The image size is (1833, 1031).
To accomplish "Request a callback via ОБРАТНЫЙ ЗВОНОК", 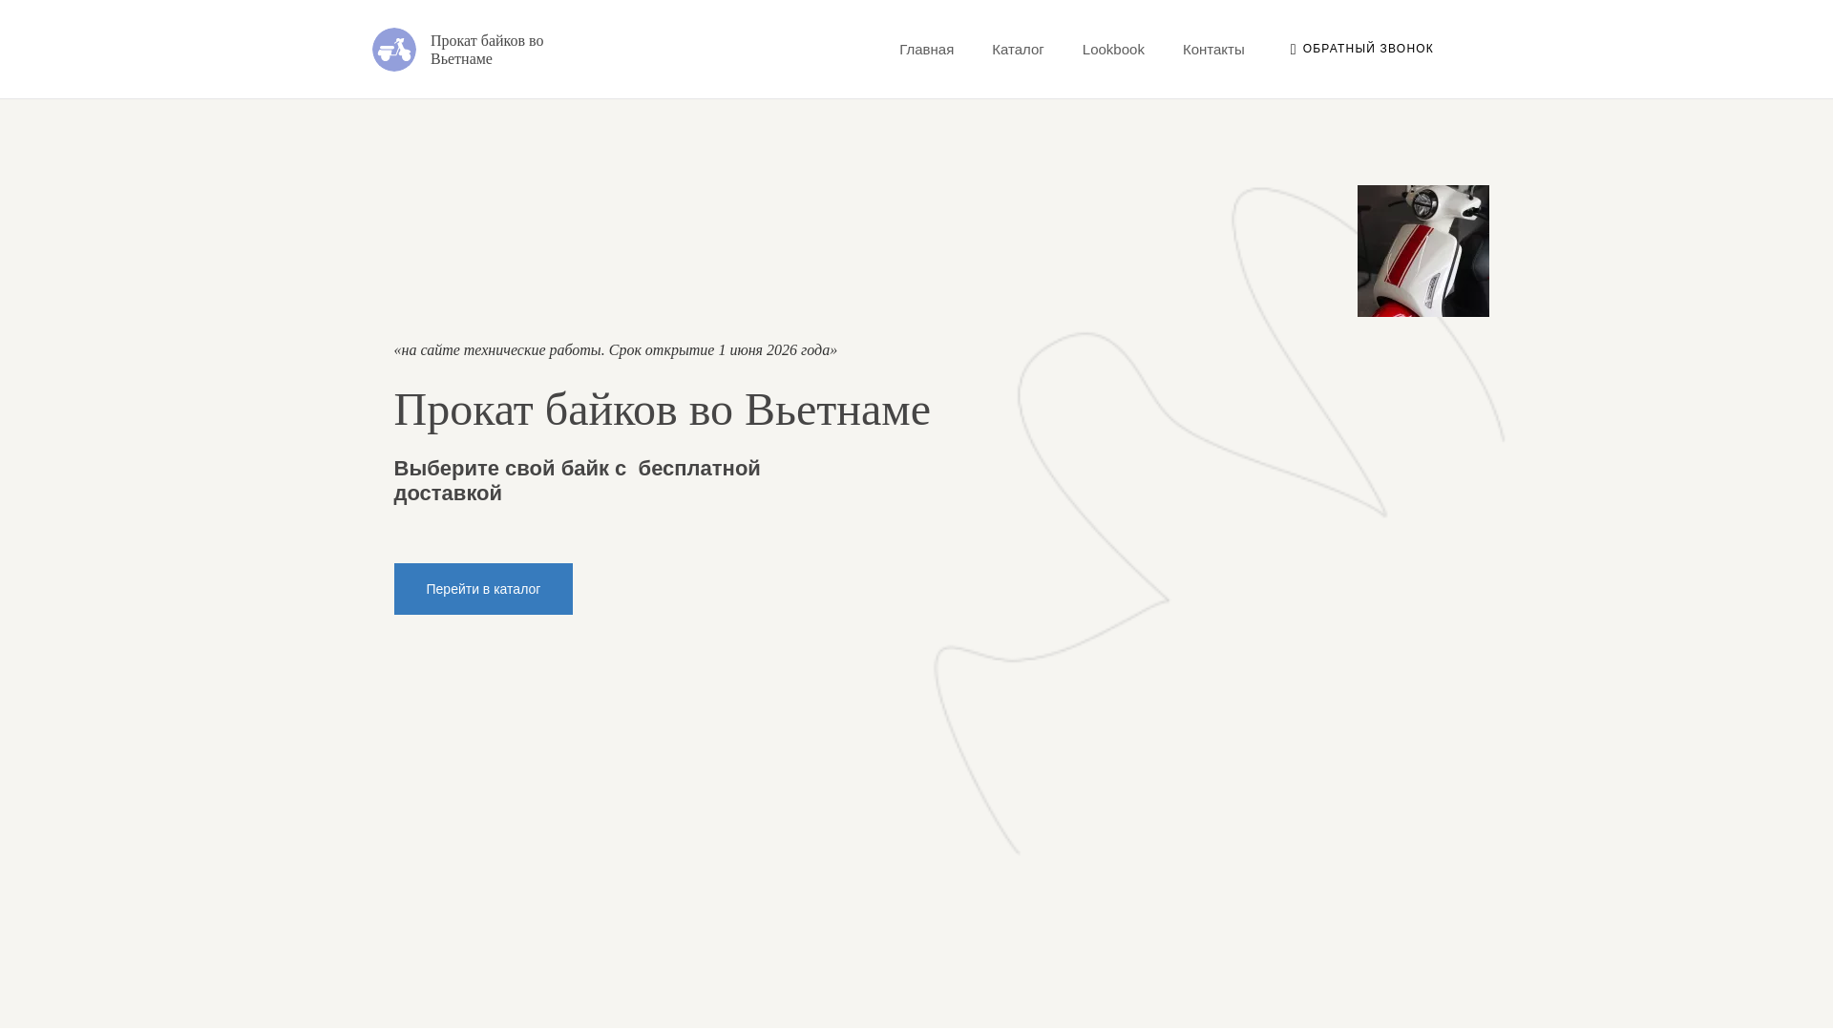I will [x=1367, y=49].
